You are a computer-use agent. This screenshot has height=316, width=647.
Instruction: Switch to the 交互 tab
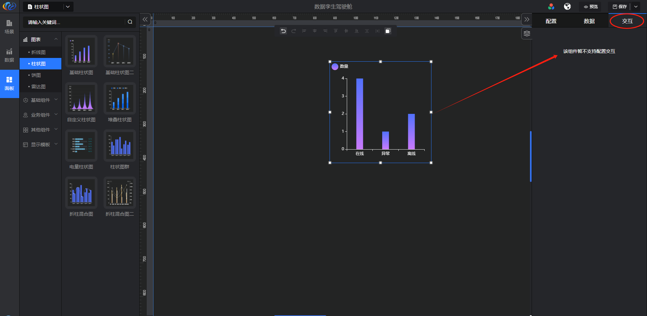627,21
